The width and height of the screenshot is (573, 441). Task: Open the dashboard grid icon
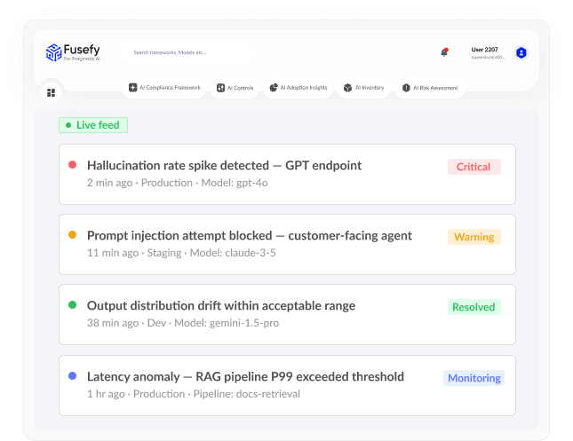pyautogui.click(x=52, y=93)
